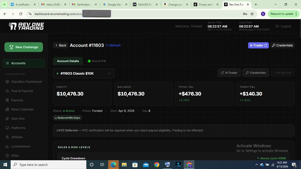Bookmark this page with the star icon
301x169 pixels.
pos(252,14)
